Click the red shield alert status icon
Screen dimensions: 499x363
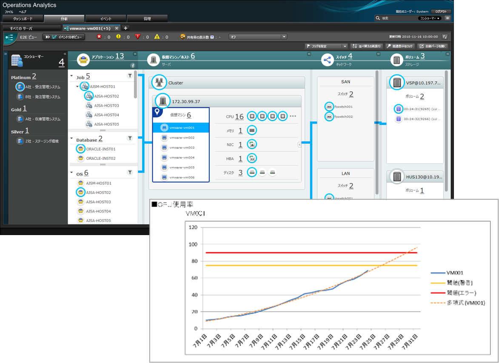pos(137,37)
